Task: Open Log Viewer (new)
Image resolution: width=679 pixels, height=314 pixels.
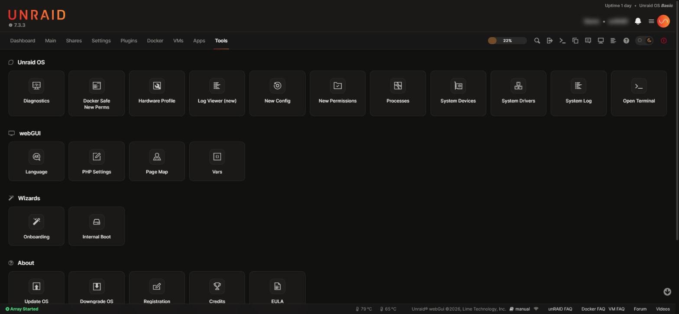Action: coord(217,93)
